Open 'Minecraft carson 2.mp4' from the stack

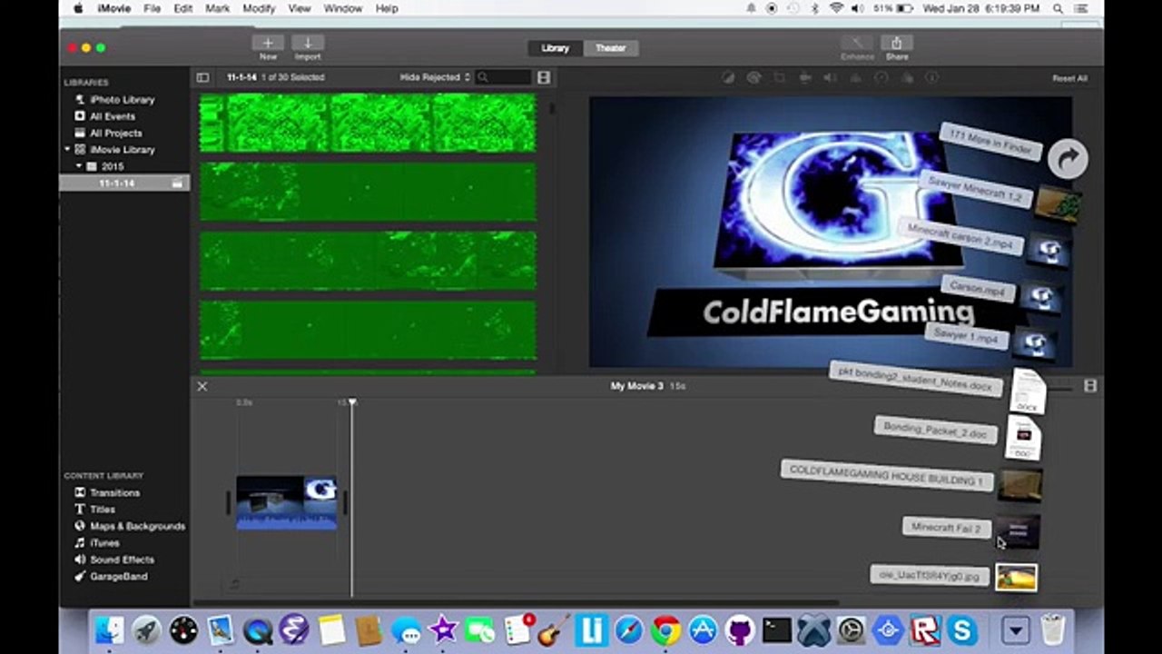960,236
